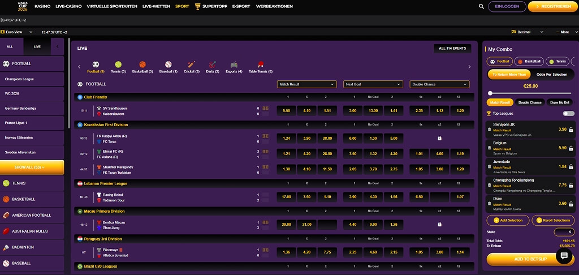Viewport: 579px width, 275px height.
Task: Select Esports (4) gamepad icon
Action: 234,65
